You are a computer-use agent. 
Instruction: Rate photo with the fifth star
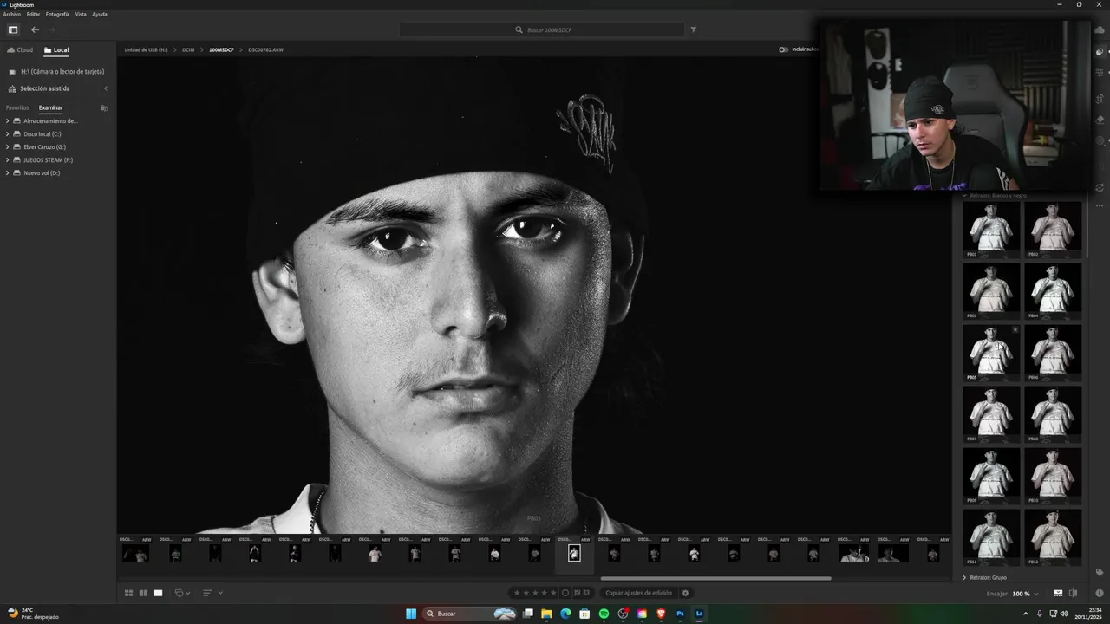[555, 593]
